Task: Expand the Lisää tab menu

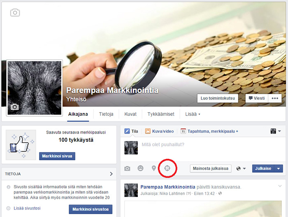Action: pos(193,114)
